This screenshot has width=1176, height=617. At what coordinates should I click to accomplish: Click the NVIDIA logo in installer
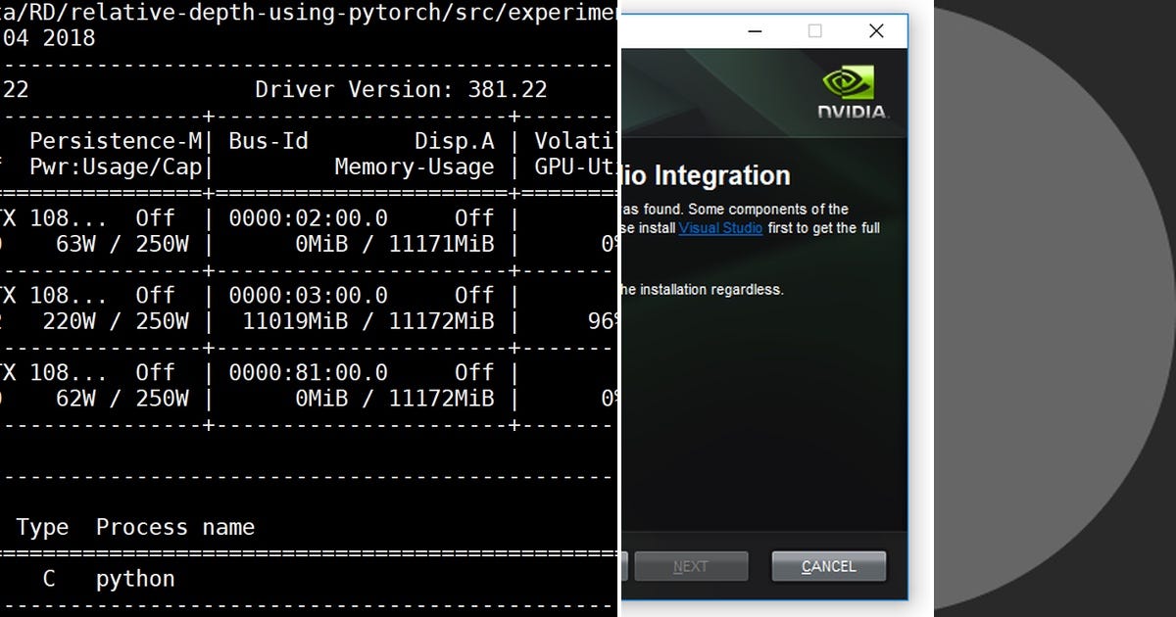[x=854, y=93]
